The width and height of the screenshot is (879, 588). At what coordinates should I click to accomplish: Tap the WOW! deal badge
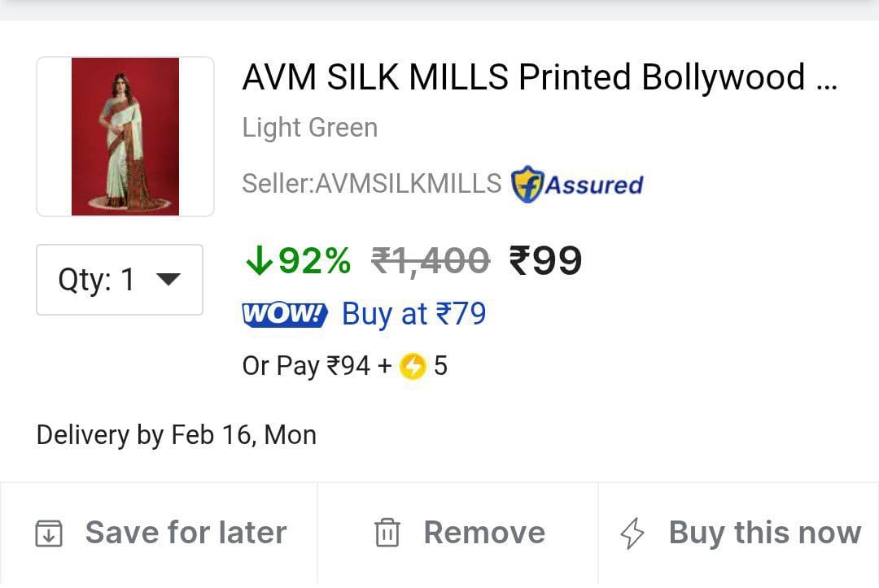(285, 314)
